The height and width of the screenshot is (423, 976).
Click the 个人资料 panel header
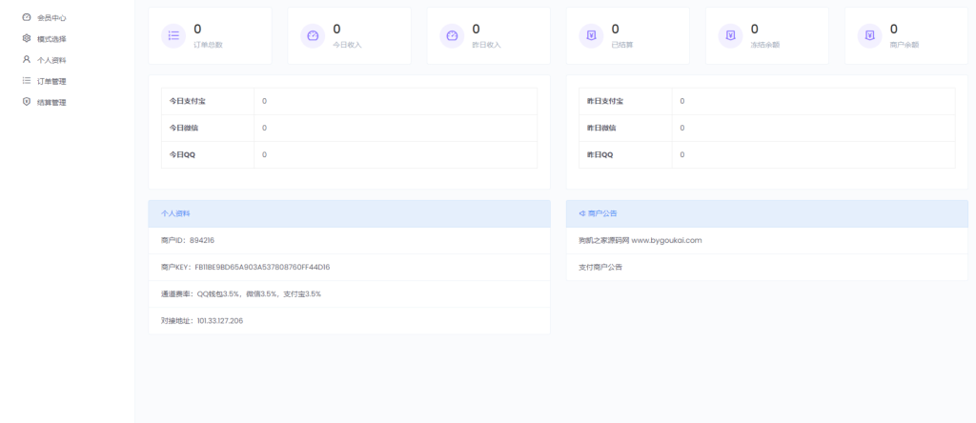(349, 213)
